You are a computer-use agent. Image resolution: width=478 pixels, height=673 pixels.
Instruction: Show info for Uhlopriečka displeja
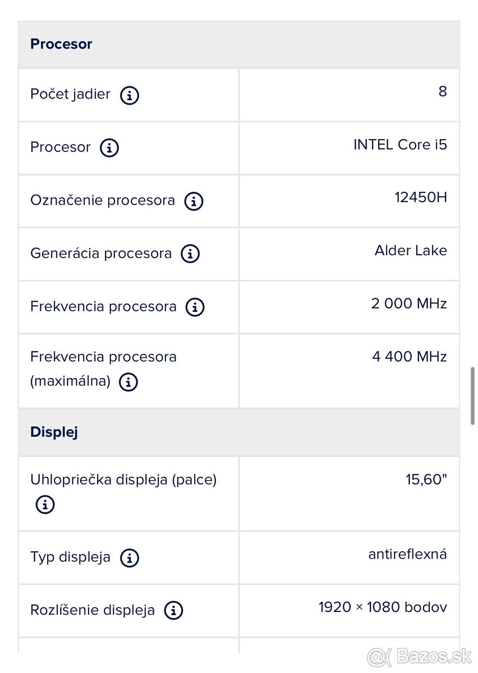pyautogui.click(x=45, y=504)
